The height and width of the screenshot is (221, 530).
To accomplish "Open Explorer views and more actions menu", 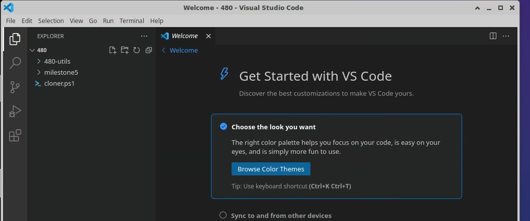I will tap(144, 36).
